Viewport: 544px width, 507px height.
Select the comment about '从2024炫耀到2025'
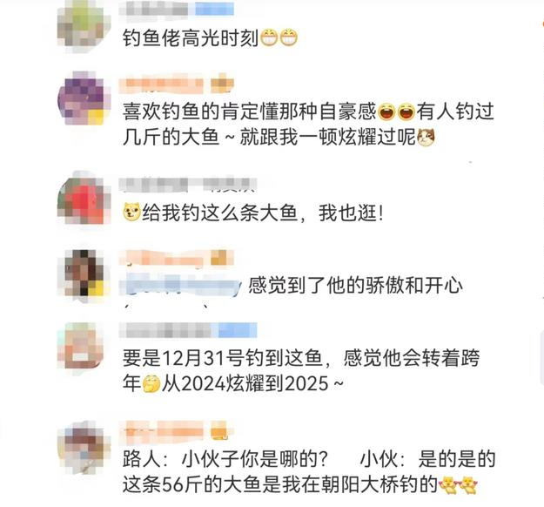[x=301, y=371]
